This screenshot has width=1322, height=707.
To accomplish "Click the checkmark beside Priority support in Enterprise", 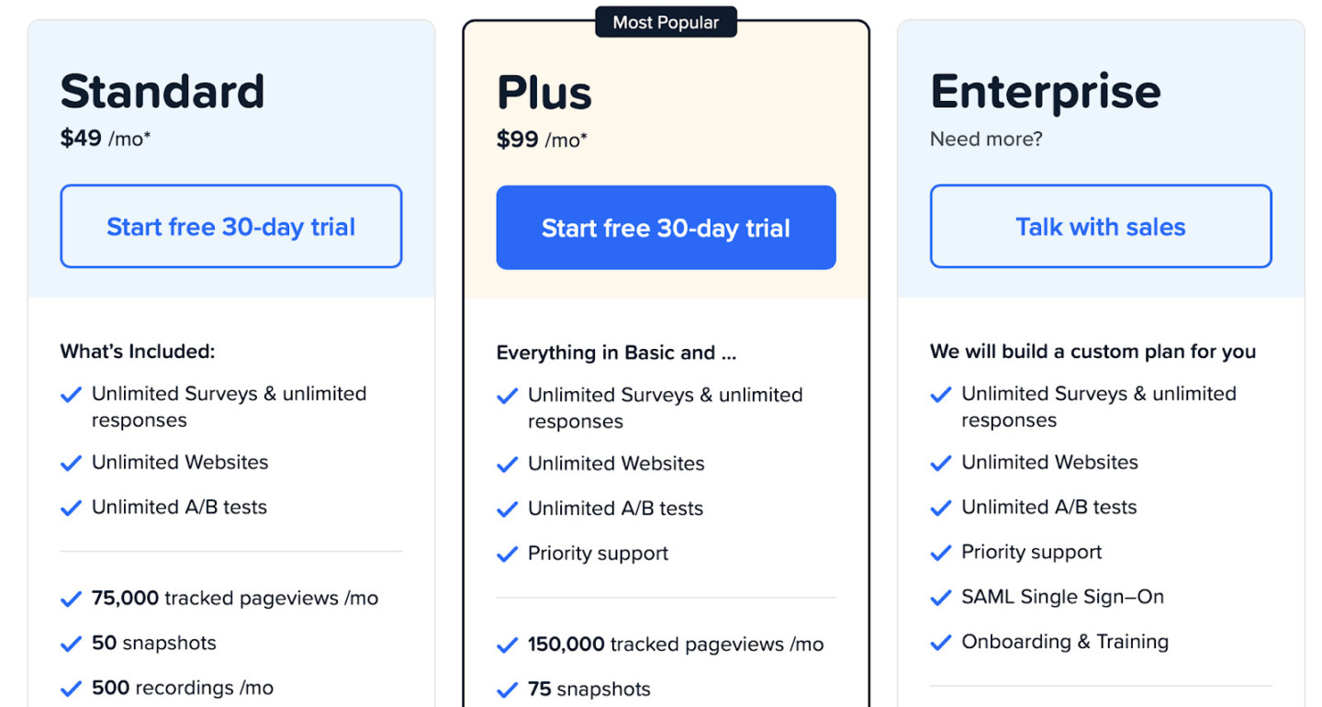I will 940,552.
